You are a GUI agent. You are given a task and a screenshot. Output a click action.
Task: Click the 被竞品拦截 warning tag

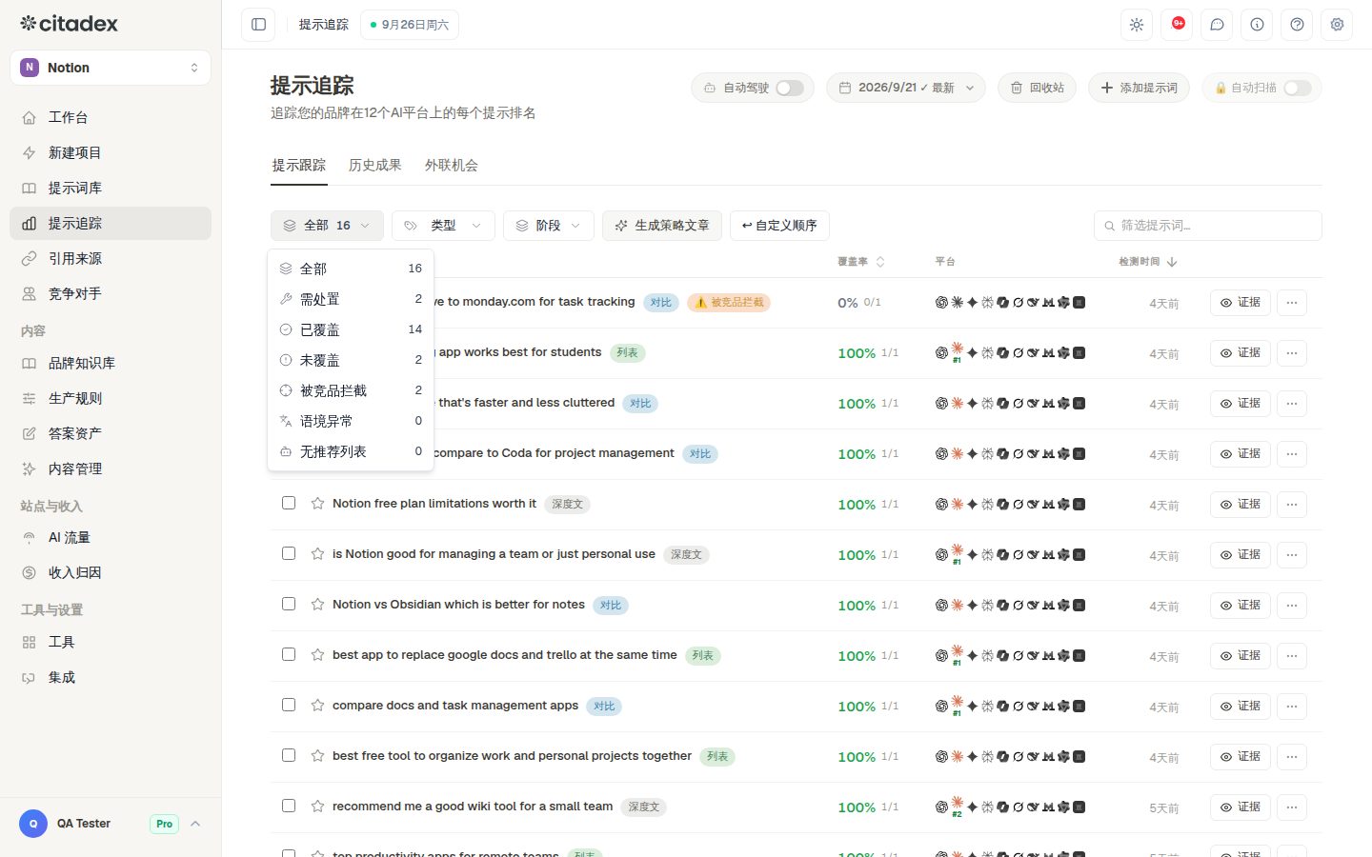(728, 303)
